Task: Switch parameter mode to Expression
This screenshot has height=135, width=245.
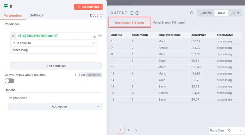Action: (x=94, y=75)
